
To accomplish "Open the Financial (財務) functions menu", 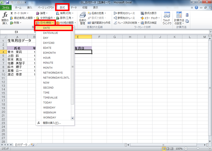I will coord(16,23).
